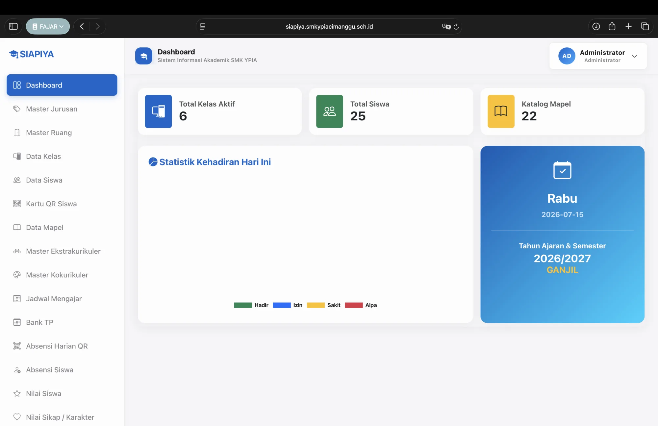Click the Safari sidebar toggle icon
Screen dimensions: 658x426
pyautogui.click(x=13, y=26)
